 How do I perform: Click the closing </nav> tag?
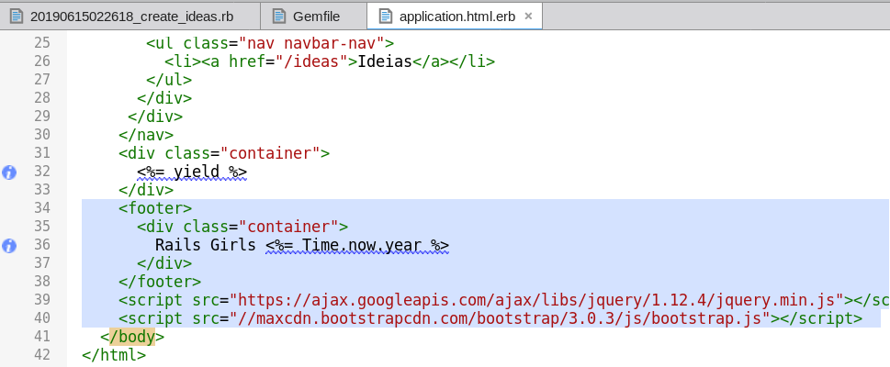point(146,135)
